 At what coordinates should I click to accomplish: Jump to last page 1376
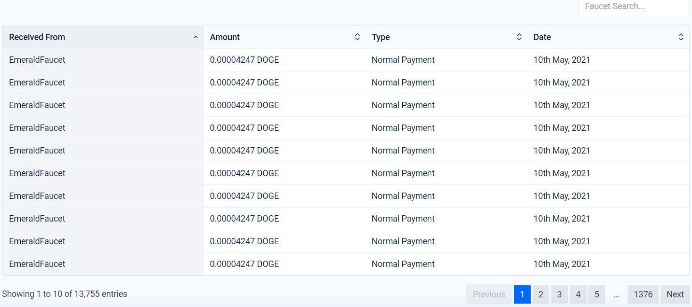[x=643, y=294]
